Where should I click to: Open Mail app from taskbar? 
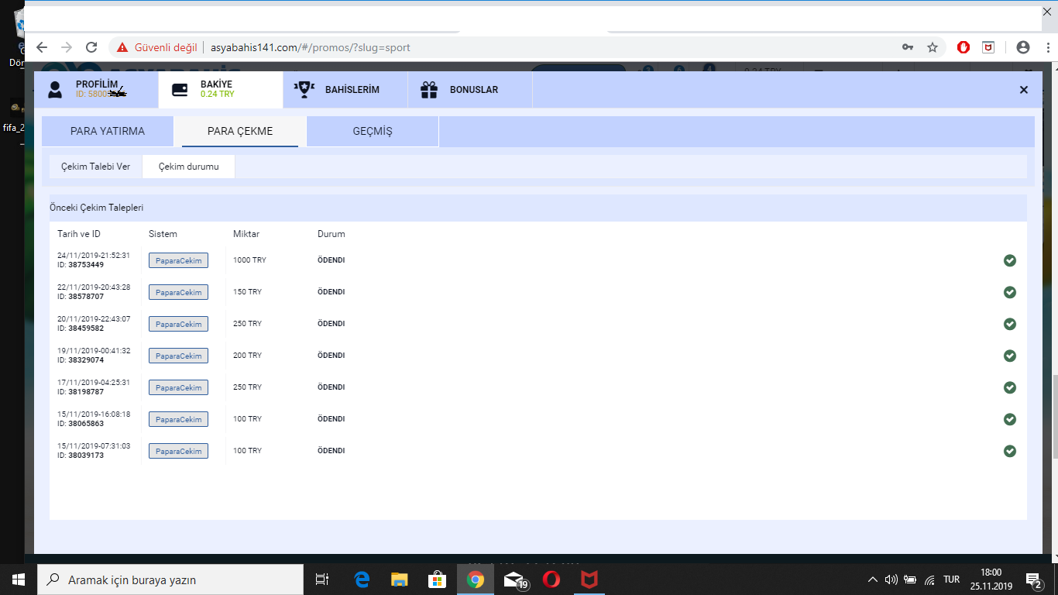[515, 580]
